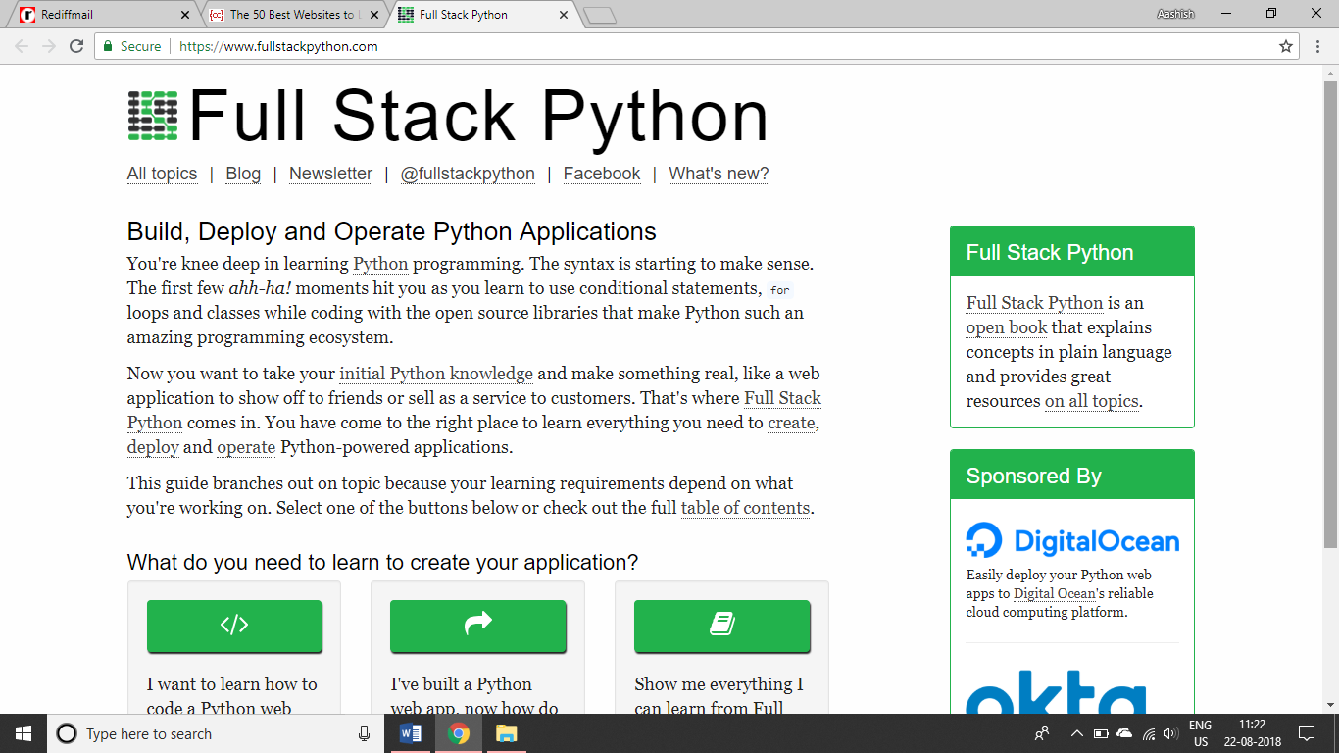The image size is (1339, 753).
Task: Click the DigitalOcean sponsor logo
Action: coord(1072,540)
